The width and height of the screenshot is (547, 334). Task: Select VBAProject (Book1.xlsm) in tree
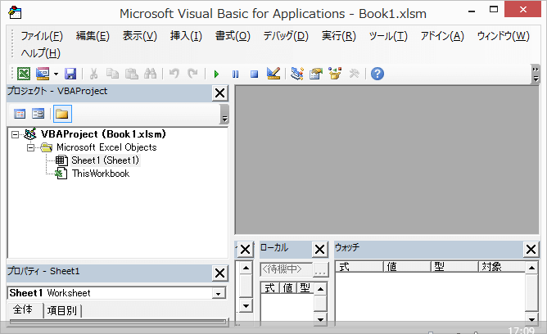click(x=103, y=134)
